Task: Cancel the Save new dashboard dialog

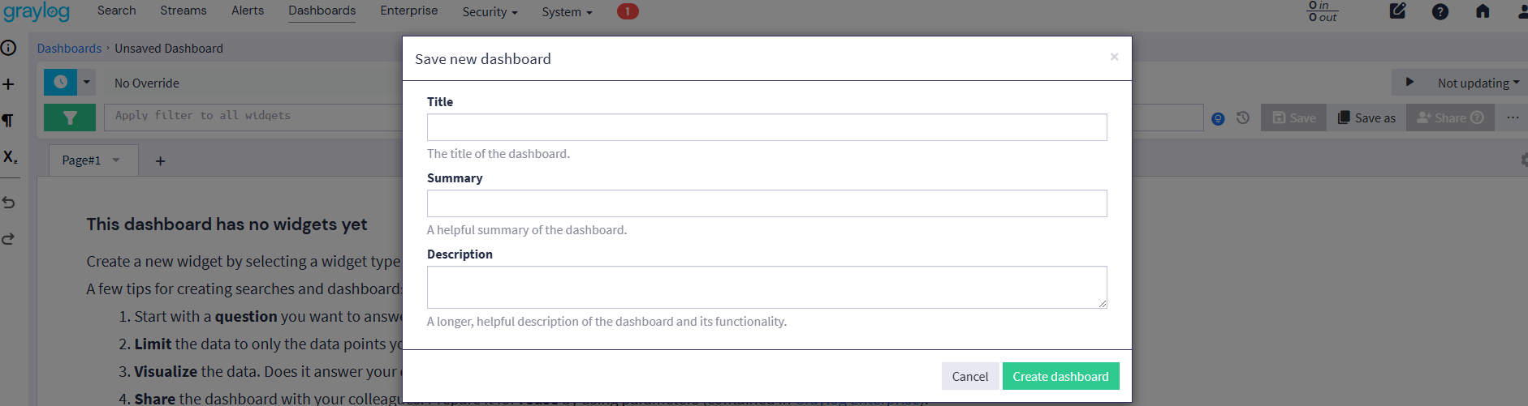Action: coord(969,376)
